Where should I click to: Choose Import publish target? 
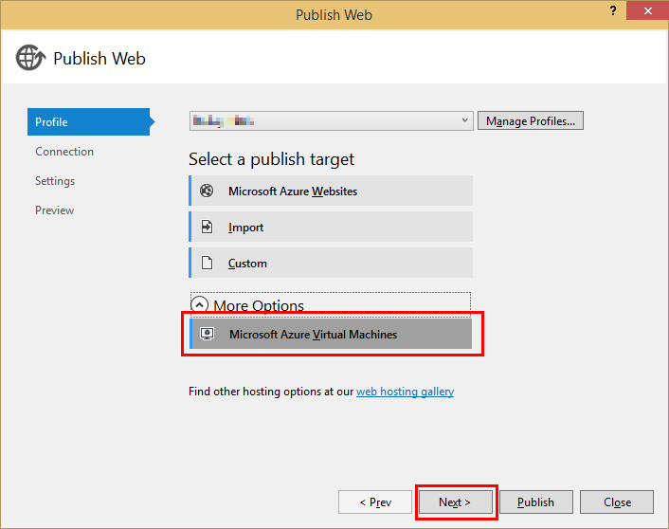coord(331,227)
